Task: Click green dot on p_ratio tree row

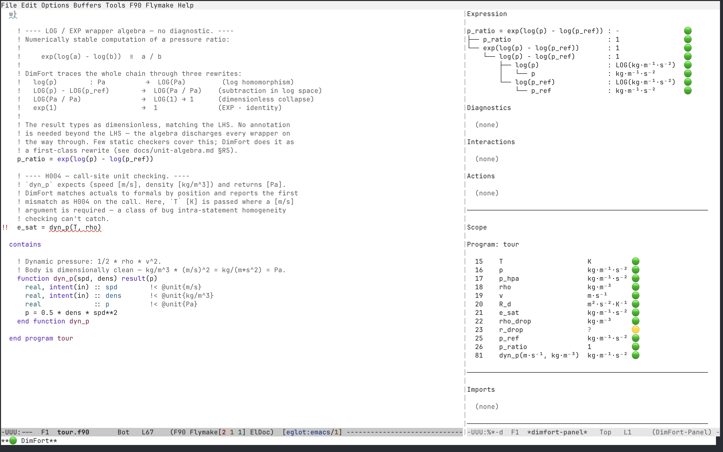Action: (x=688, y=39)
